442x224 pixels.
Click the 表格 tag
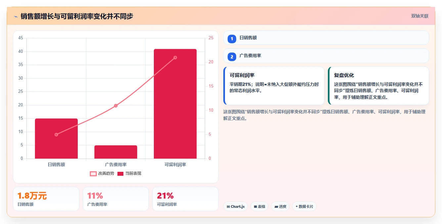point(259,206)
